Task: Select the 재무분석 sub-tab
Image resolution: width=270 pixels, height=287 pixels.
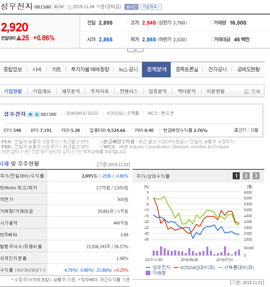Action: pos(71,91)
